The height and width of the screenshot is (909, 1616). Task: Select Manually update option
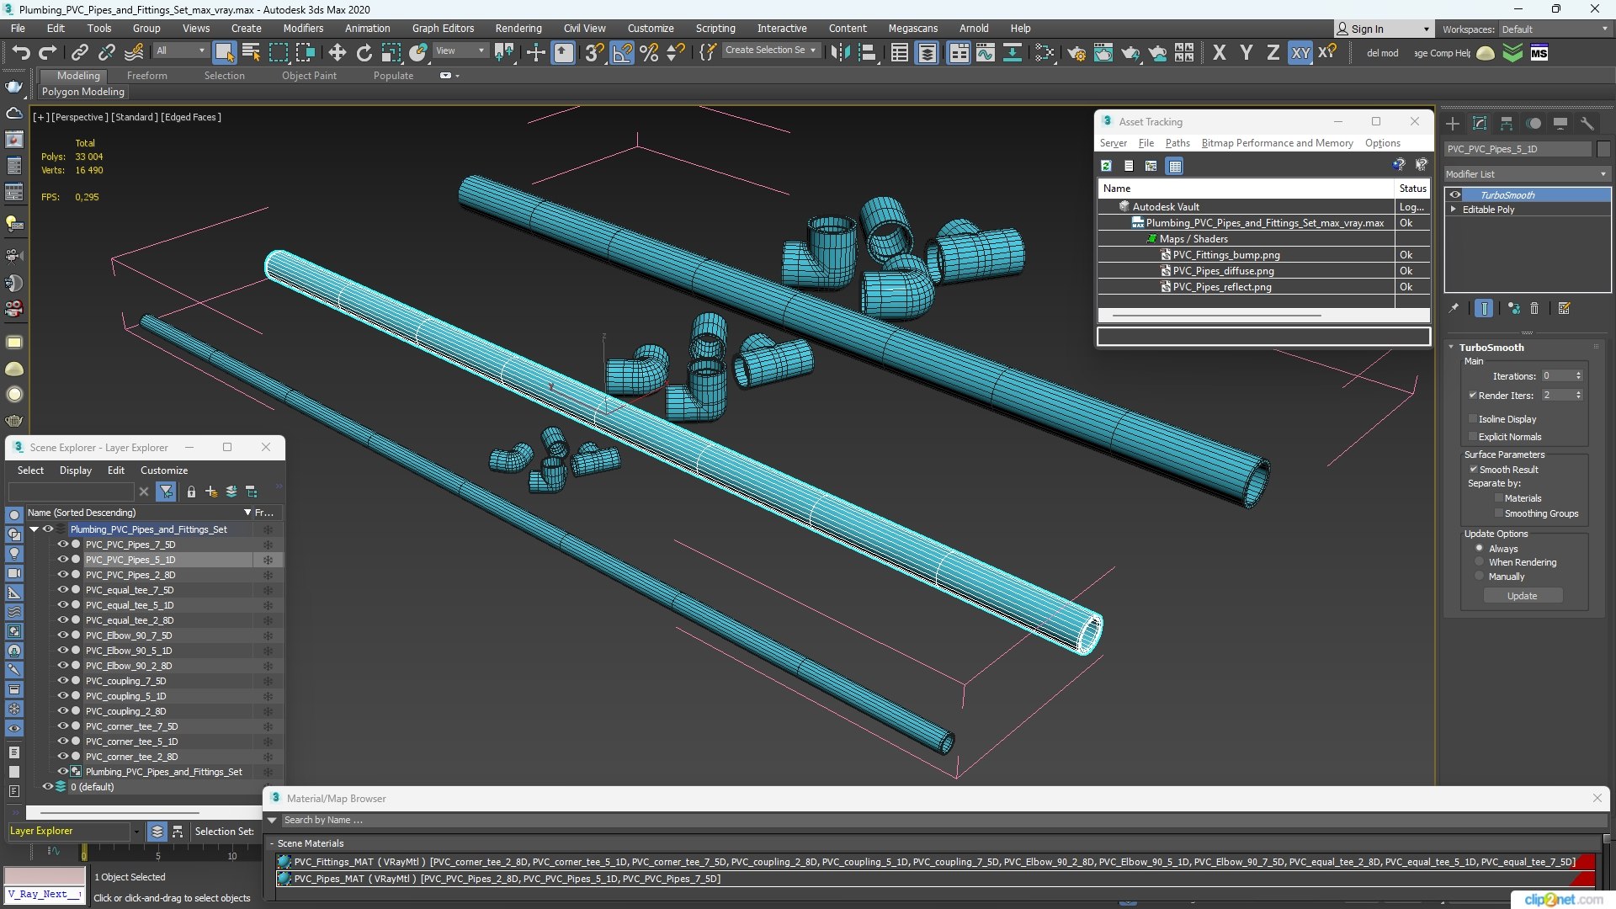[x=1479, y=577]
